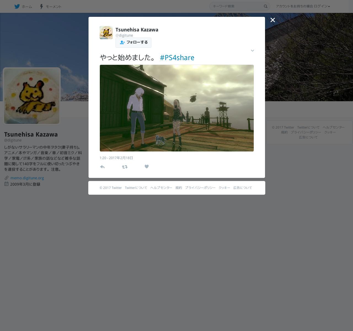Screen dimensions: 353x331
Task: Click the small avatar in tweet header
Action: 106,33
